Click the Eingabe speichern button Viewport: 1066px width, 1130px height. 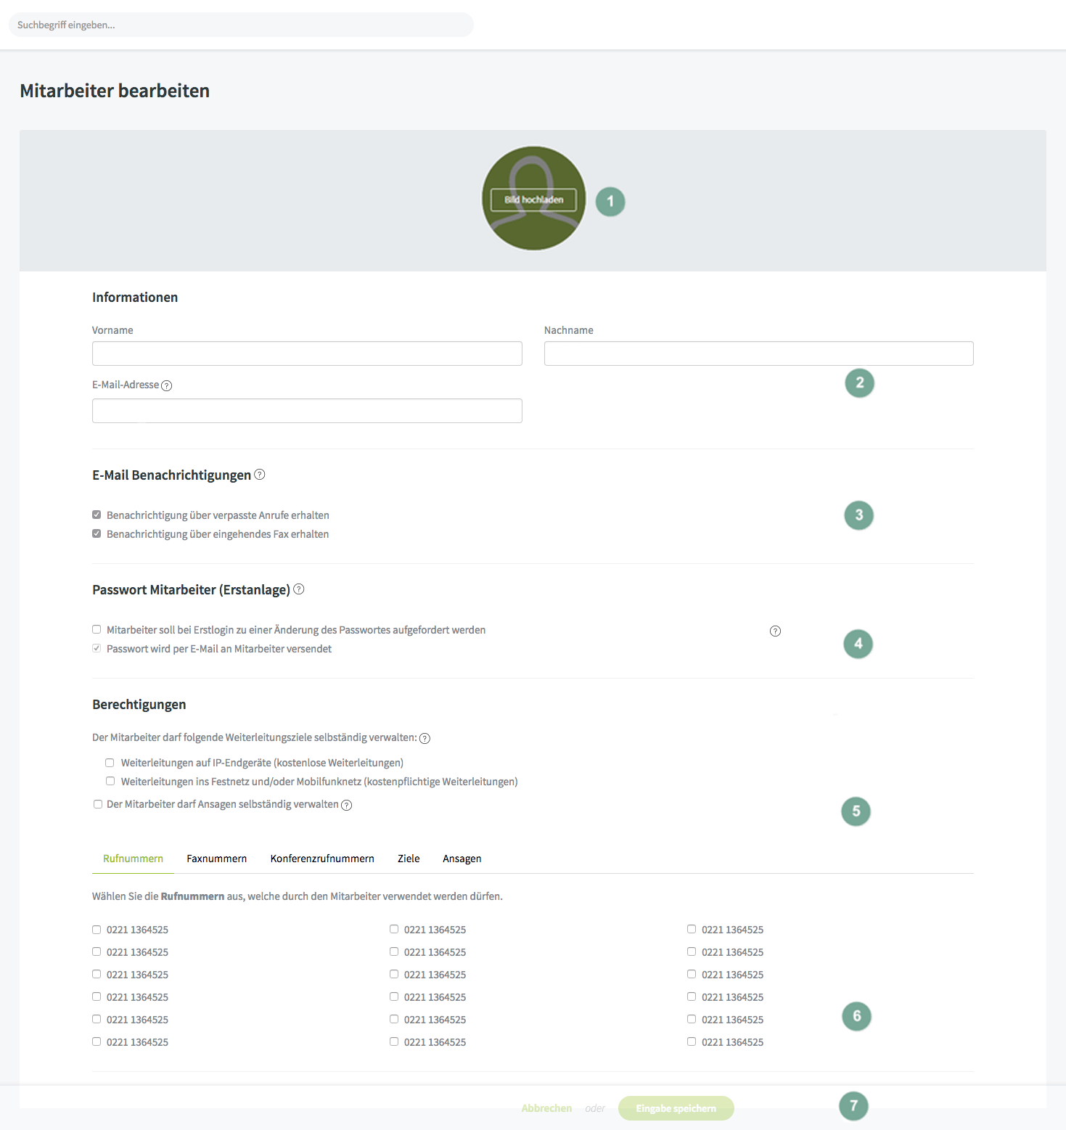[676, 1108]
